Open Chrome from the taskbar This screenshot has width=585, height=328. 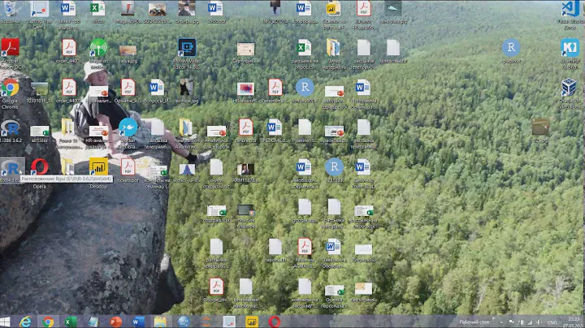click(x=48, y=322)
